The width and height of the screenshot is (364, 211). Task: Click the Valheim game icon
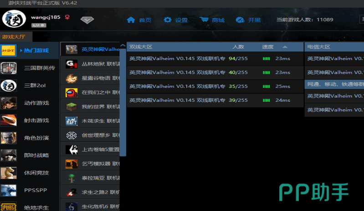coord(71,49)
